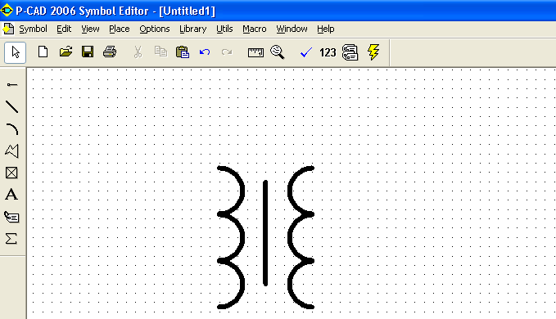The image size is (556, 319).
Task: Select the sigma IEEE symbol tool
Action: click(x=11, y=239)
